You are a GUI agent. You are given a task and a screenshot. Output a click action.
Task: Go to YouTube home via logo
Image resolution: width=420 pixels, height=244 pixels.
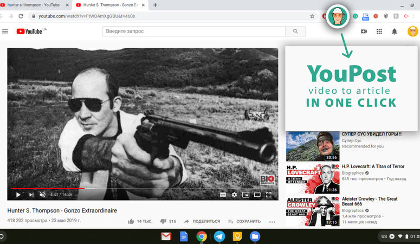click(x=29, y=31)
